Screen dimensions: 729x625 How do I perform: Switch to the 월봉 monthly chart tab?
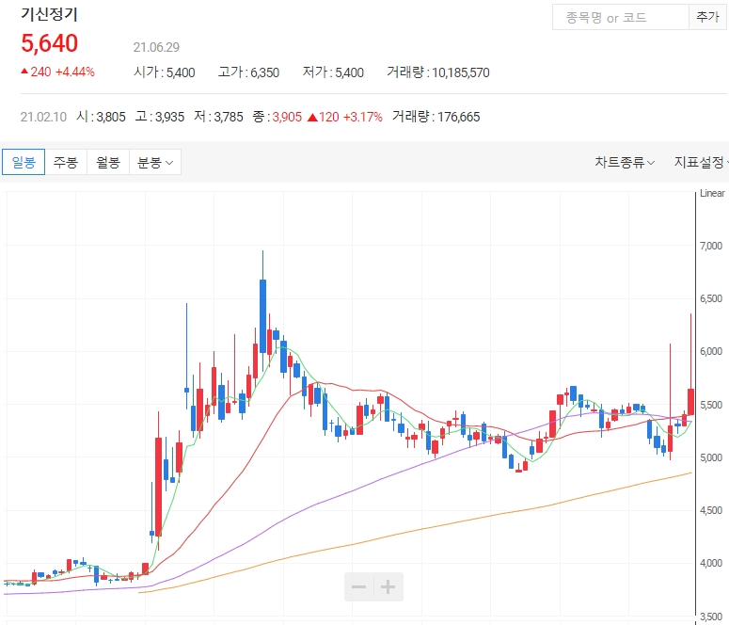pyautogui.click(x=108, y=162)
